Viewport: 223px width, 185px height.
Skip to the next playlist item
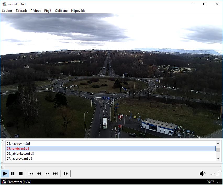click(55, 173)
